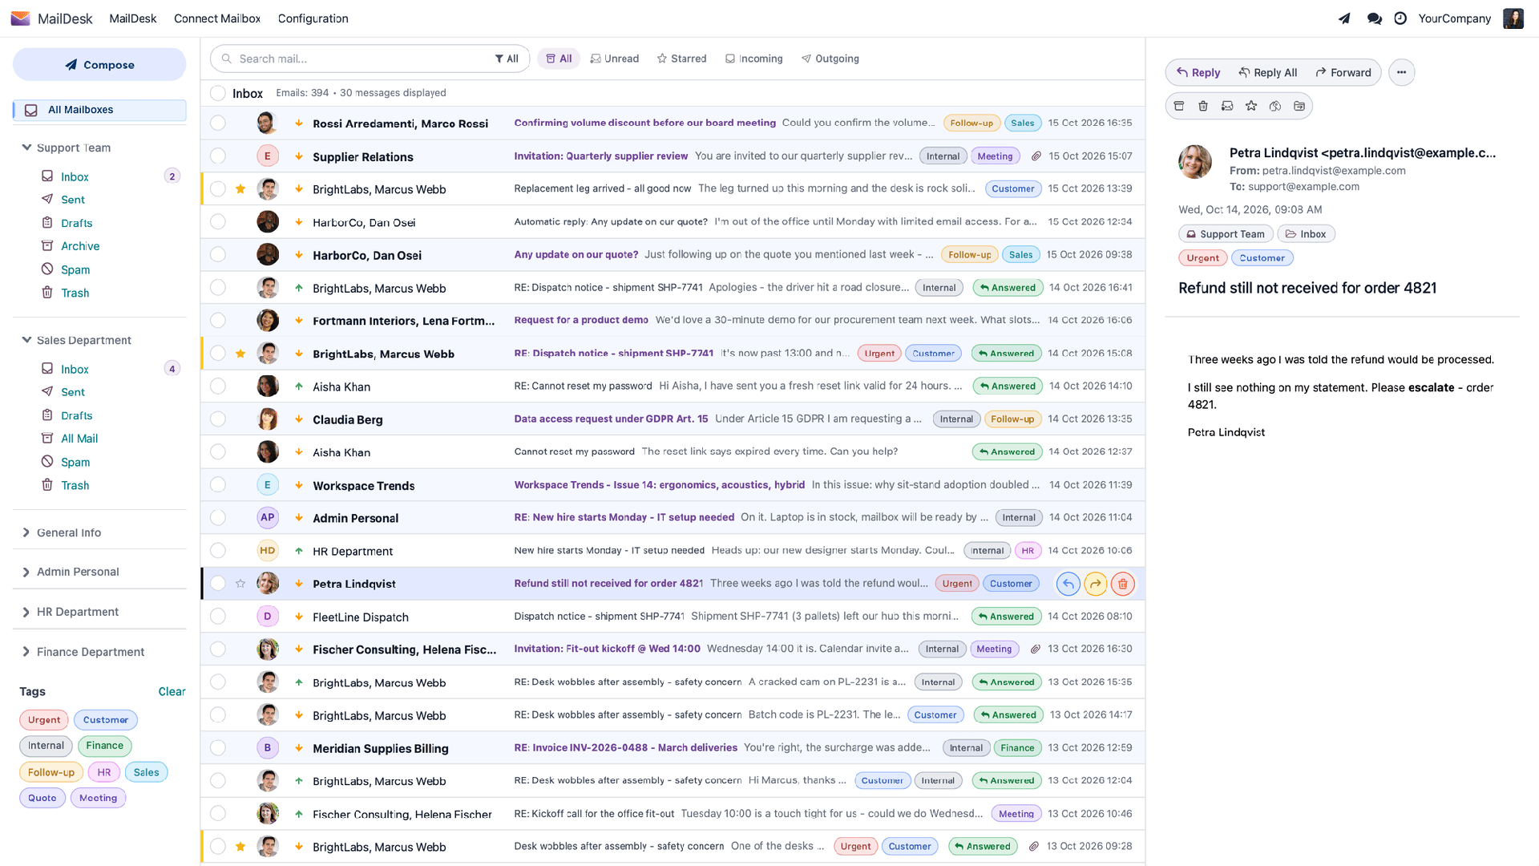Click the Compose button
Viewport: 1539px width, 866px height.
pos(99,65)
